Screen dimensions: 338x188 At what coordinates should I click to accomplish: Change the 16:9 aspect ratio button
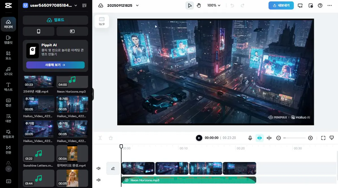click(102, 21)
